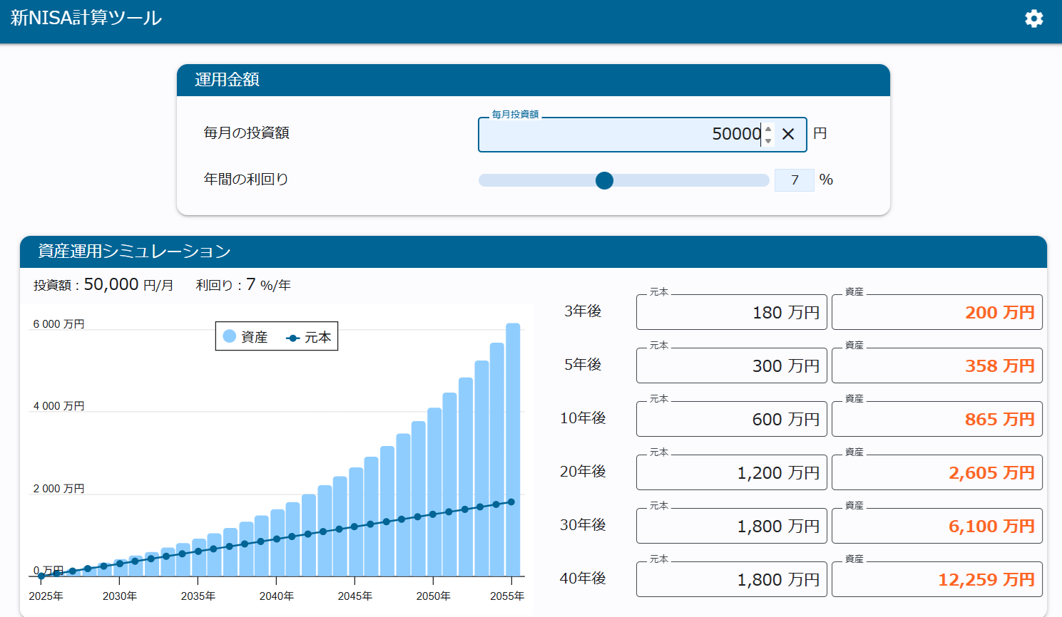Select the 10年後 資産 865 万円 box
Screen dimensions: 1062x617
[936, 420]
